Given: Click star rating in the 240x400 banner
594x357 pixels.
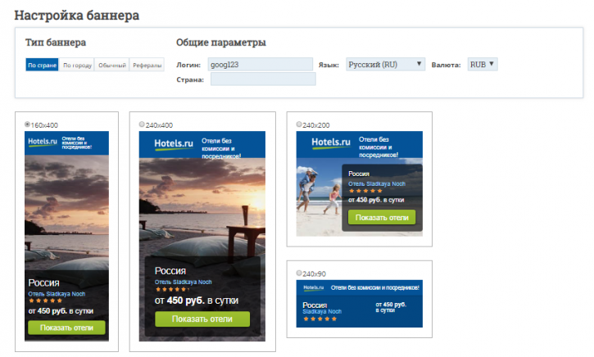Looking at the screenshot, I should 171,289.
